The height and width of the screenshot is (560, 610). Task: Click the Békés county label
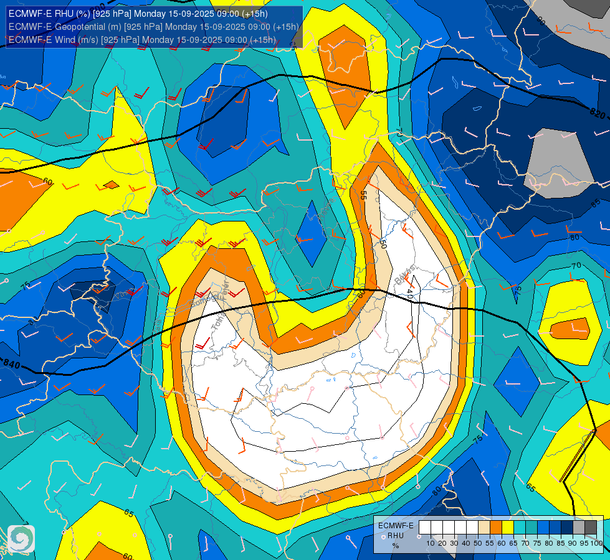click(x=404, y=274)
